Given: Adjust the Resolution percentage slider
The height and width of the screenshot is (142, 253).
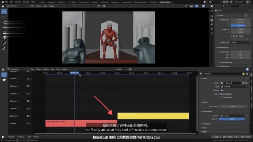Looking at the screenshot, I should click(x=240, y=26).
